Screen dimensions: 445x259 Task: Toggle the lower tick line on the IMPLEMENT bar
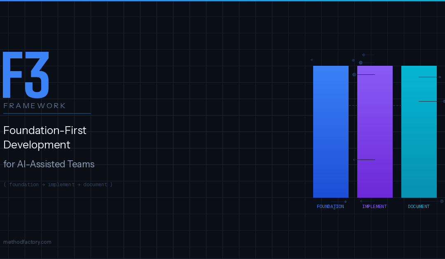click(366, 160)
